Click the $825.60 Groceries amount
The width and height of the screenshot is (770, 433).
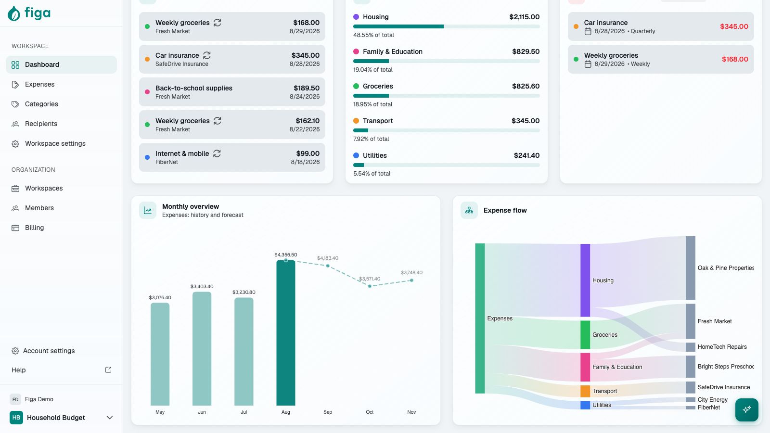click(526, 86)
